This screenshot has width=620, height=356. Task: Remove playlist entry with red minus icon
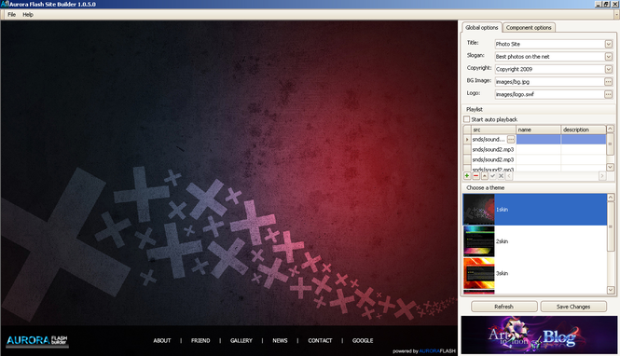(475, 176)
